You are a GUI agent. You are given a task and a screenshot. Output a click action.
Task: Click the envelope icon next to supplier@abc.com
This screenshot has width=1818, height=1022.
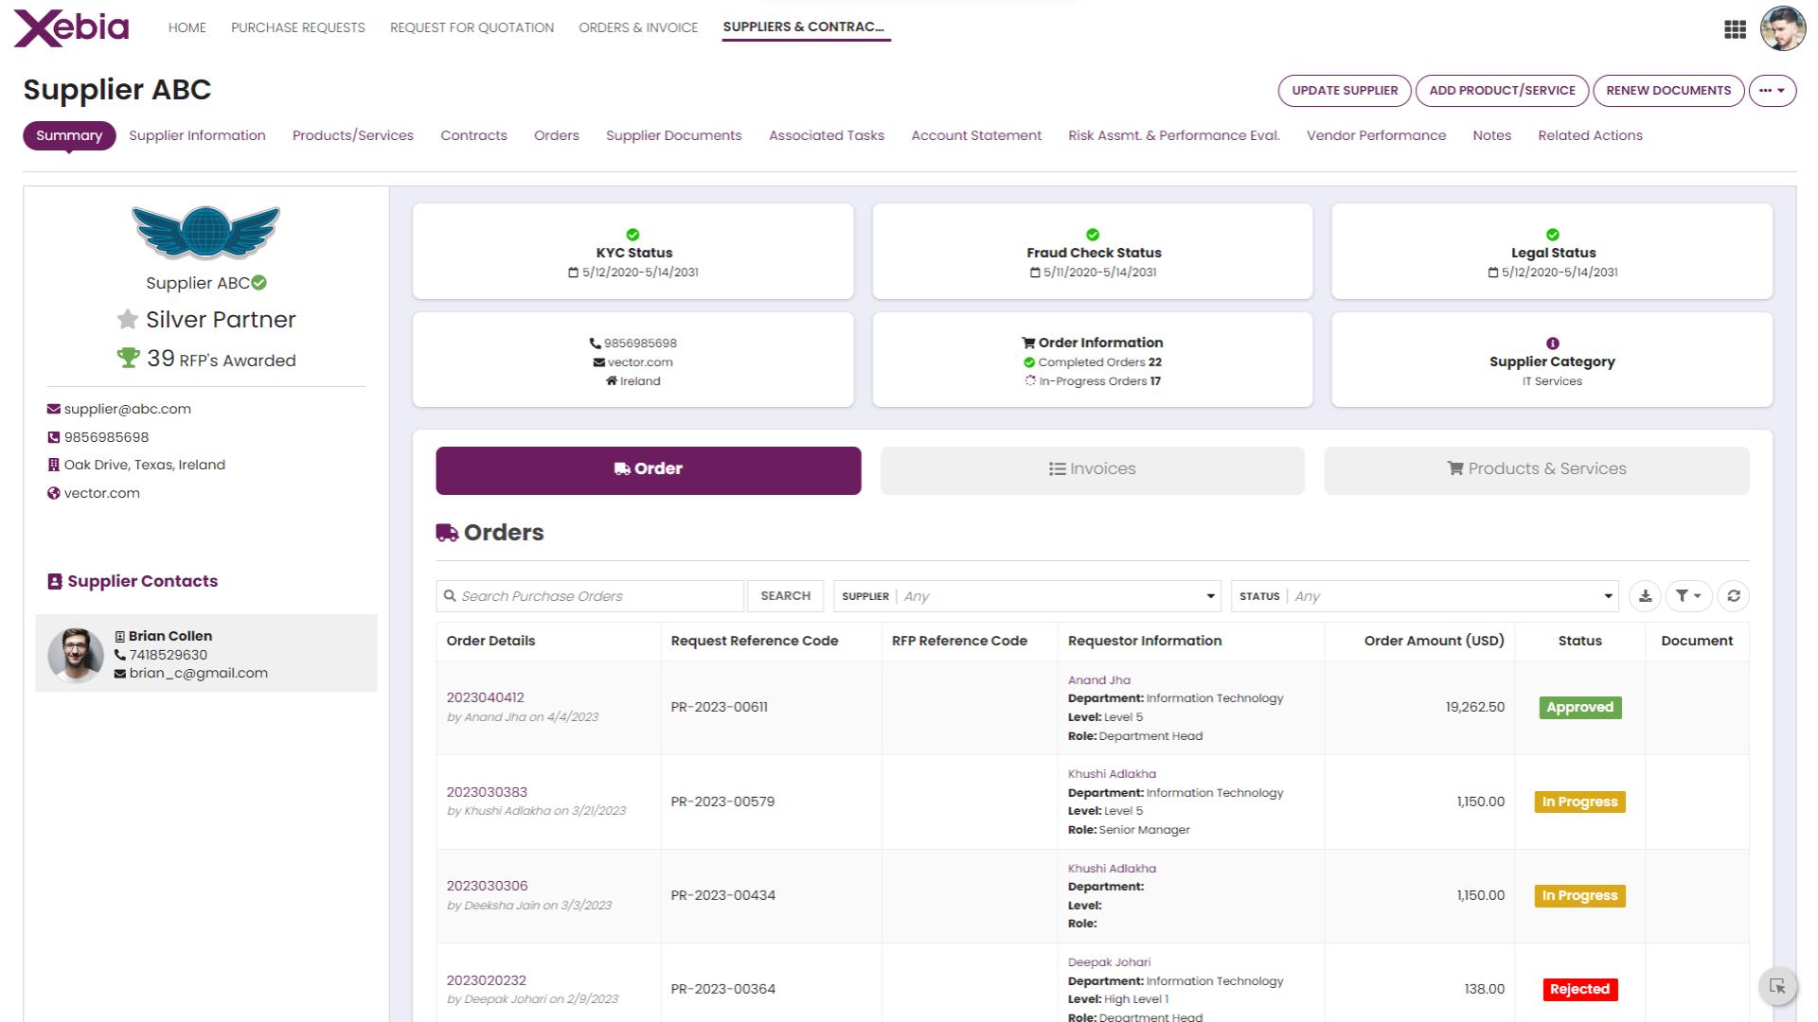tap(54, 409)
